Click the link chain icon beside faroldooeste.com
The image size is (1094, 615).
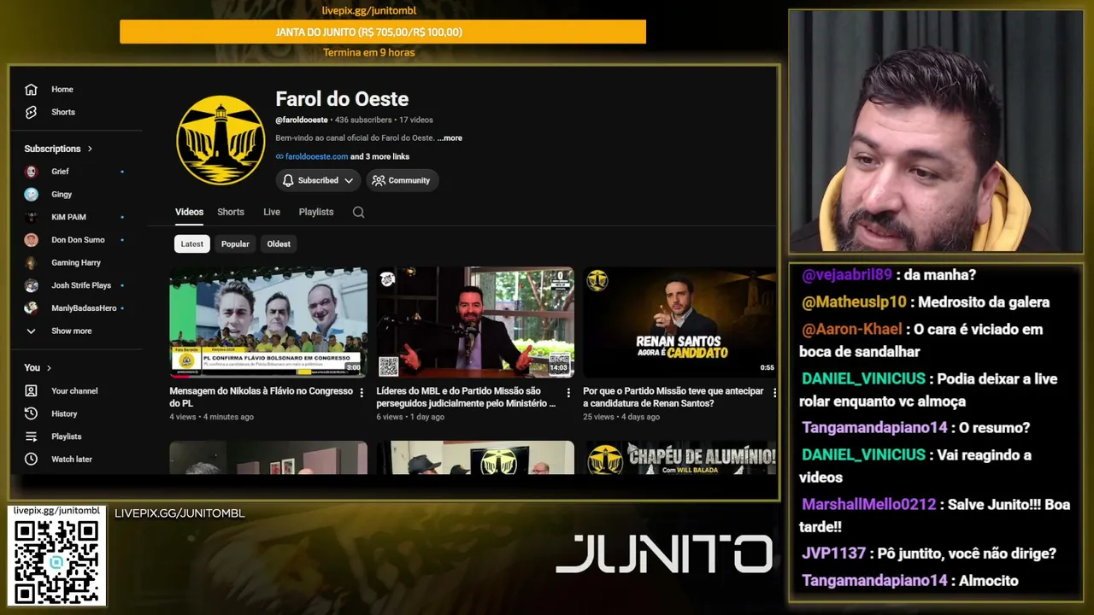pos(279,157)
